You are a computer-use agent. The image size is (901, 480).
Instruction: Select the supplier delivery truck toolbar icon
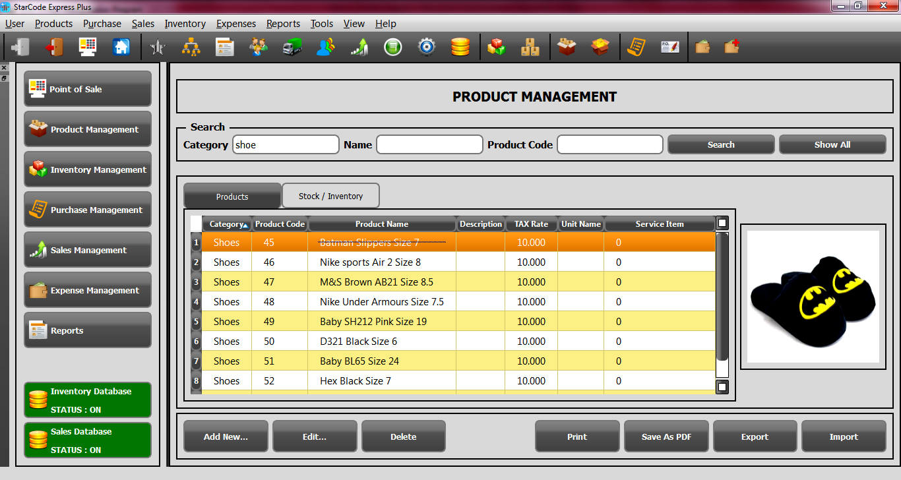click(292, 46)
